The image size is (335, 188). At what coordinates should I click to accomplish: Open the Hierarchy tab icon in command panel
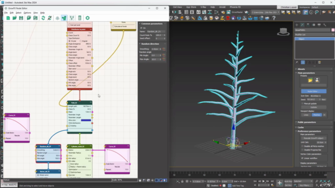point(308,25)
